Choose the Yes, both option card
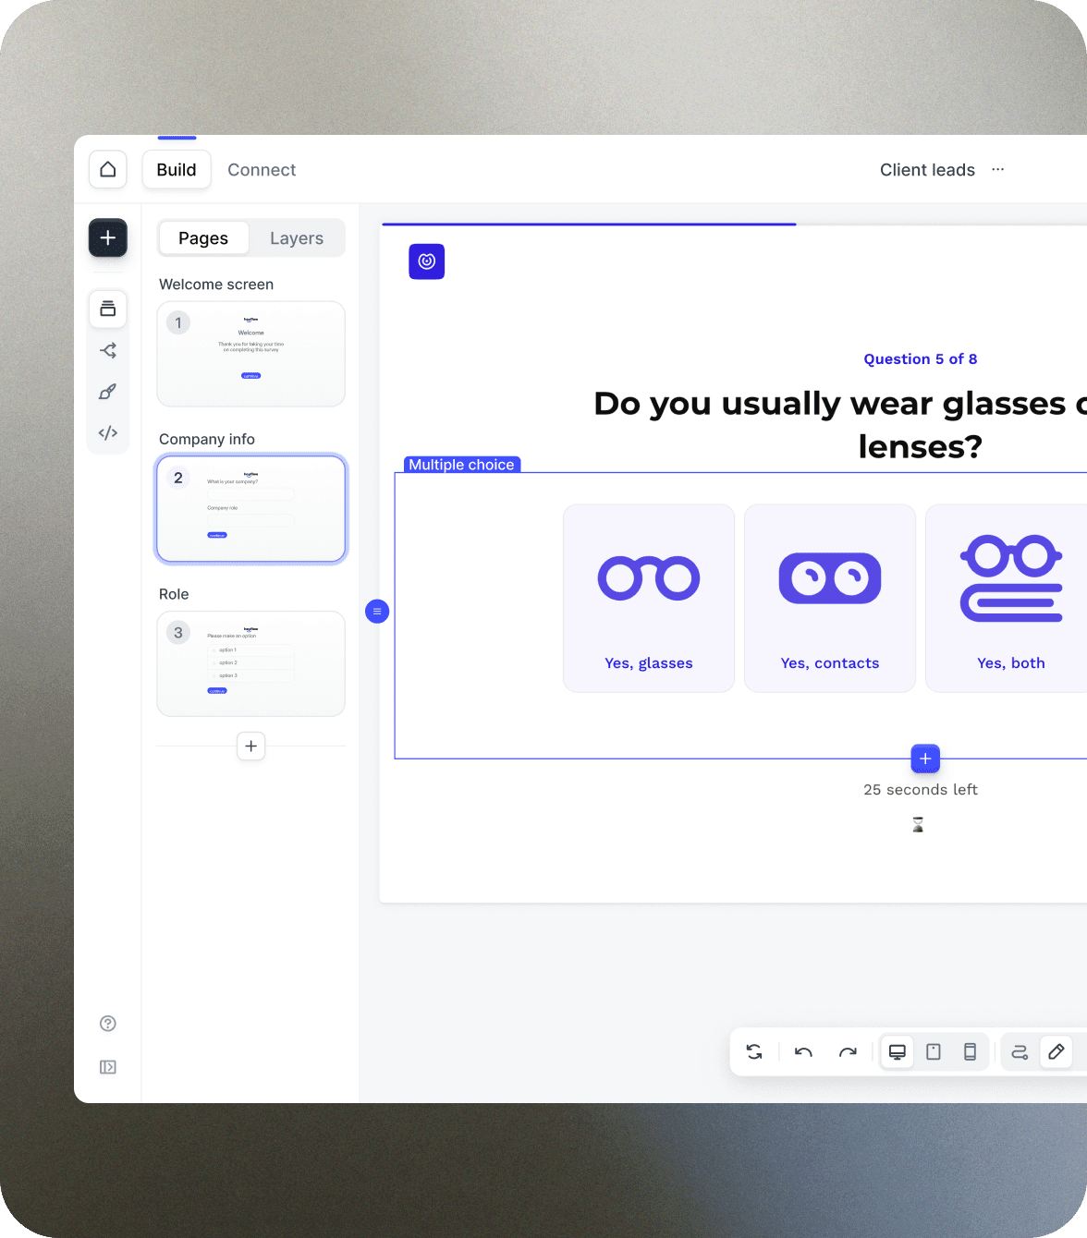 pyautogui.click(x=1007, y=598)
